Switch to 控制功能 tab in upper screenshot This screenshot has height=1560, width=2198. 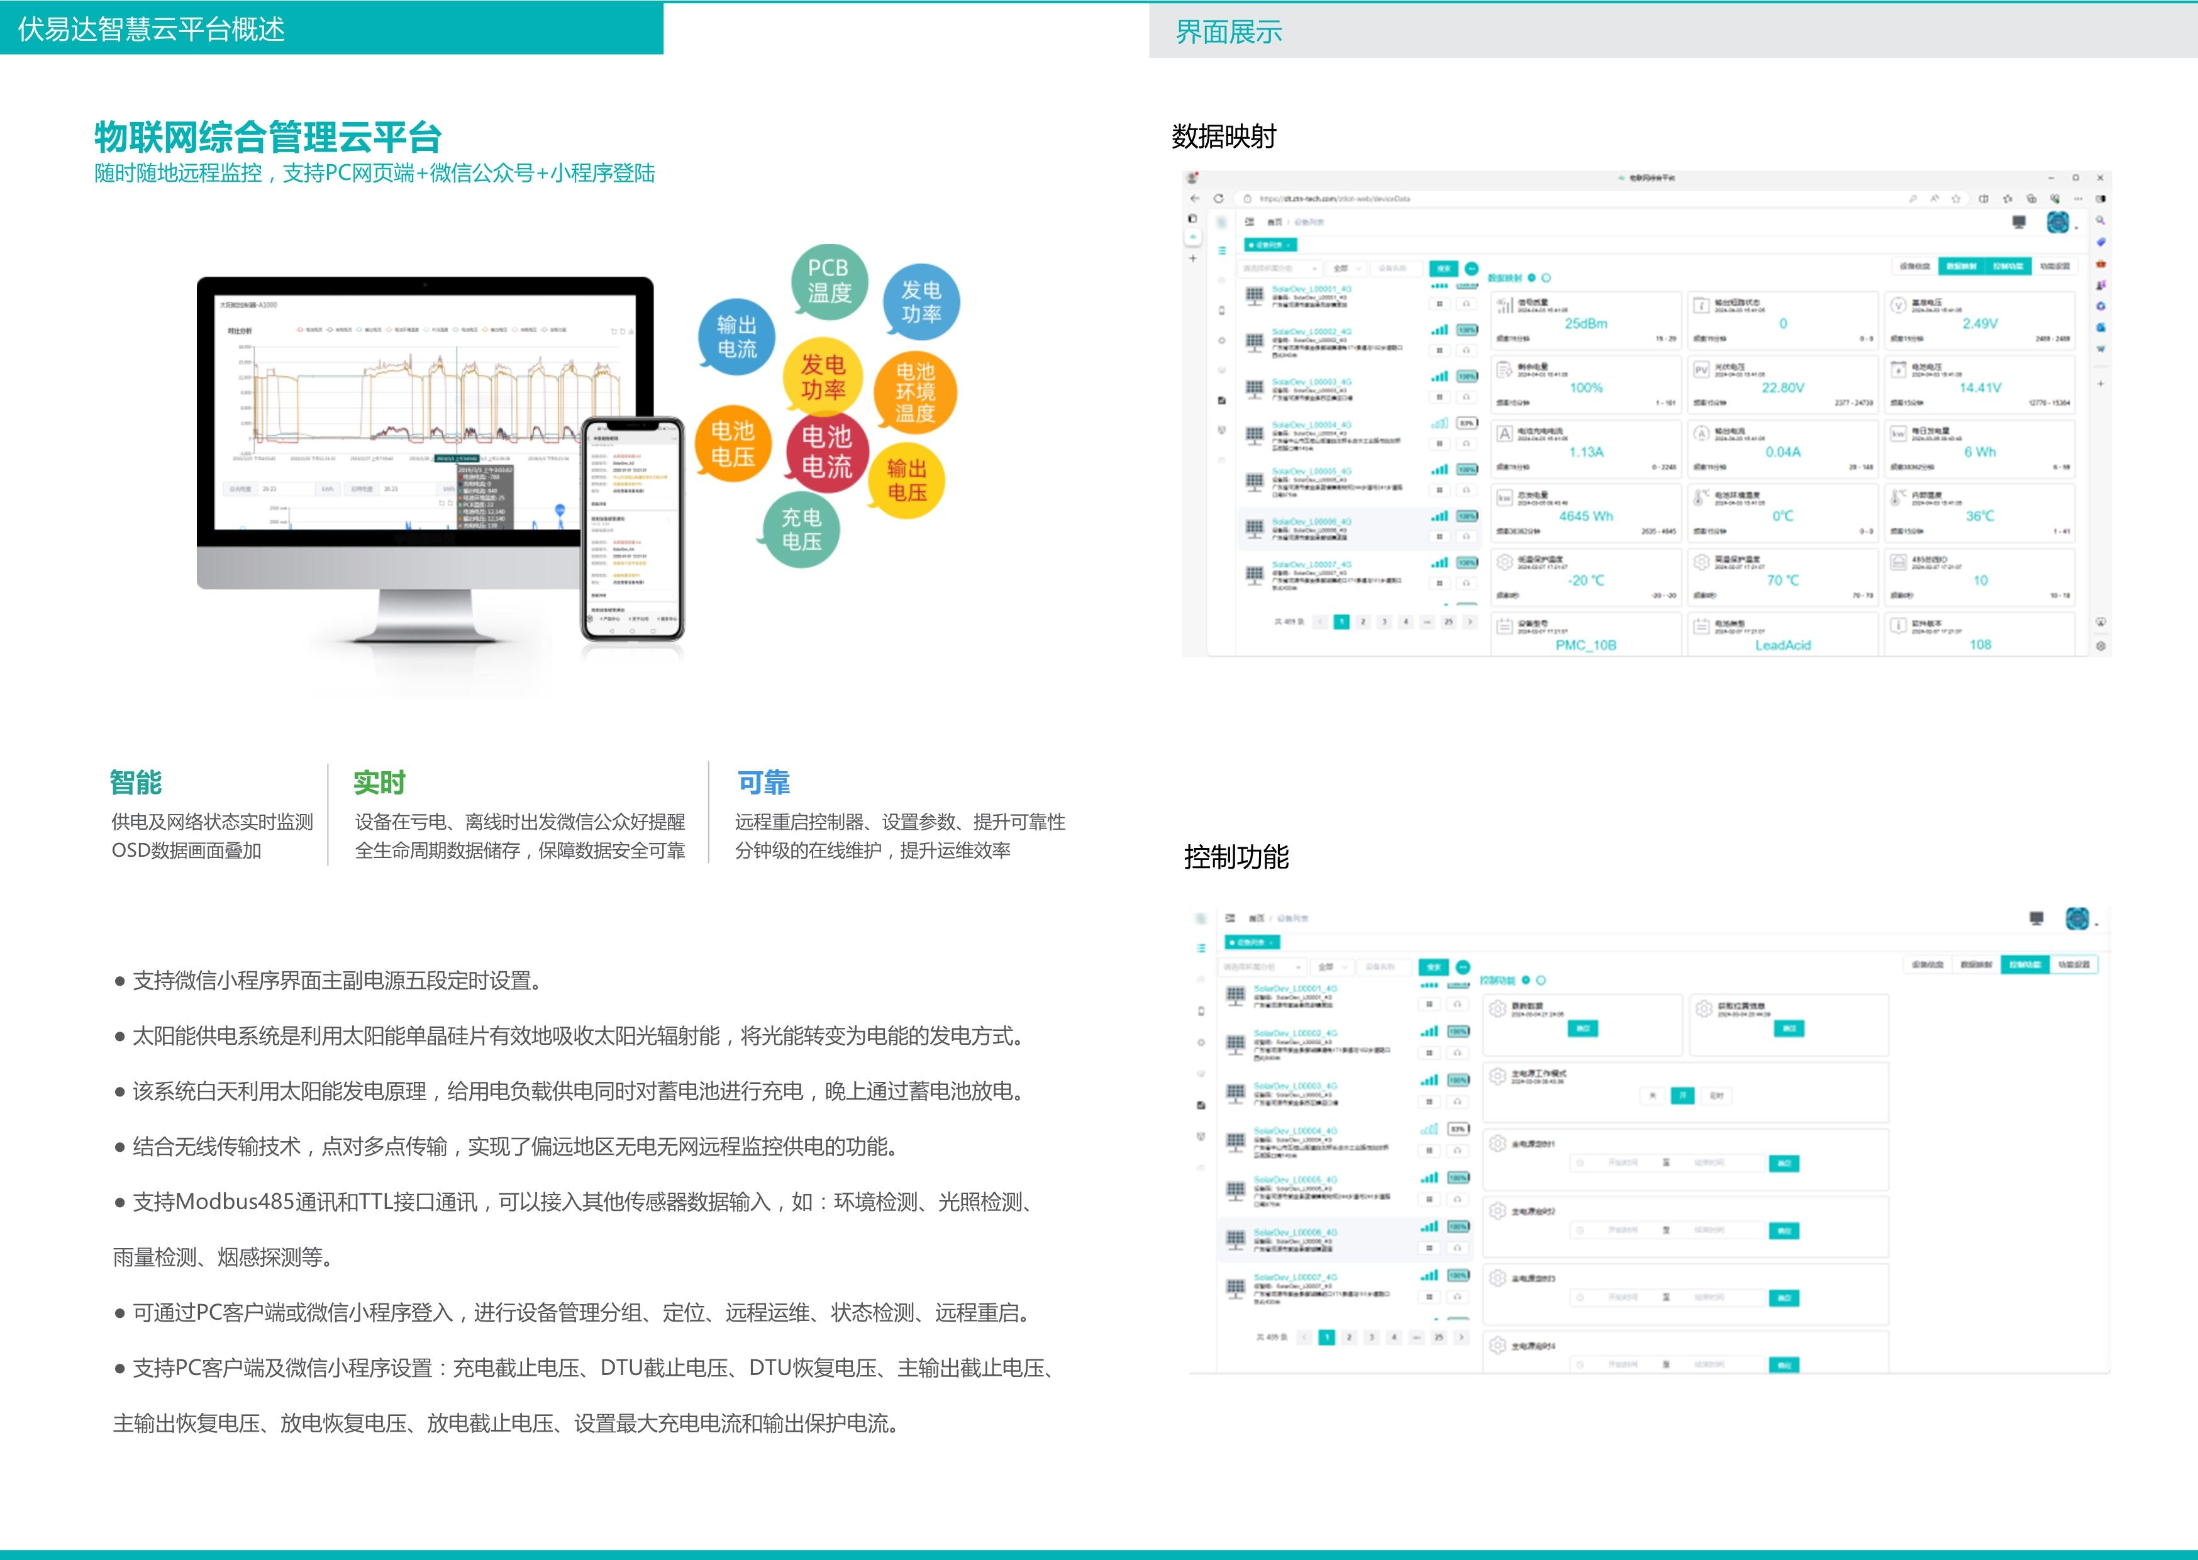(x=2008, y=266)
